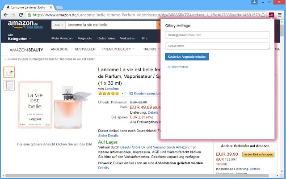
Task: Expand the "Alle Kategorien" menu
Action: (x=19, y=37)
